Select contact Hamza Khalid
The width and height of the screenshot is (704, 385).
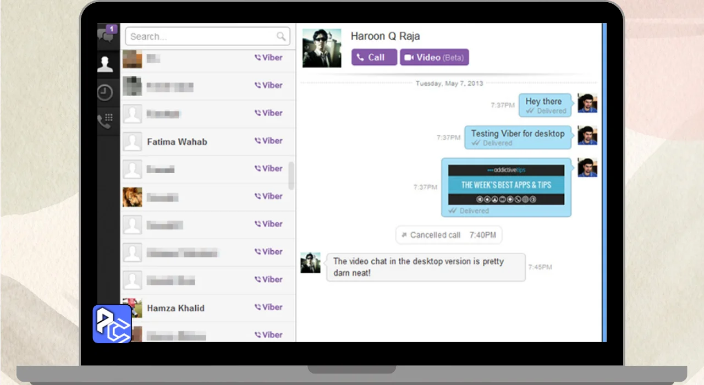click(x=208, y=308)
